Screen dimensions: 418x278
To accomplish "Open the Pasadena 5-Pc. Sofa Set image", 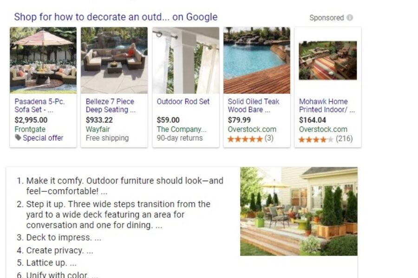I will point(43,60).
